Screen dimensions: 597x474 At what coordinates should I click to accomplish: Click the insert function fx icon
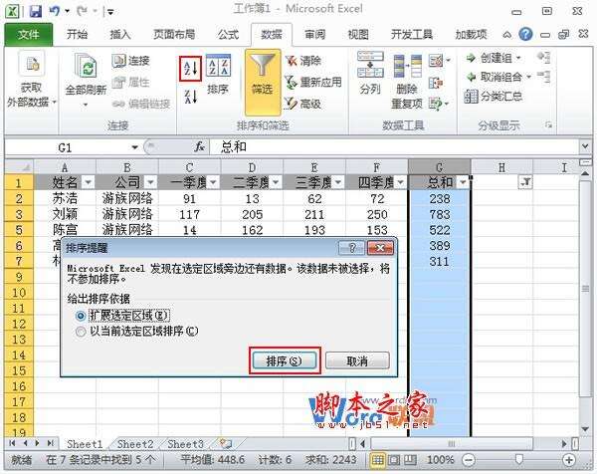tap(200, 146)
